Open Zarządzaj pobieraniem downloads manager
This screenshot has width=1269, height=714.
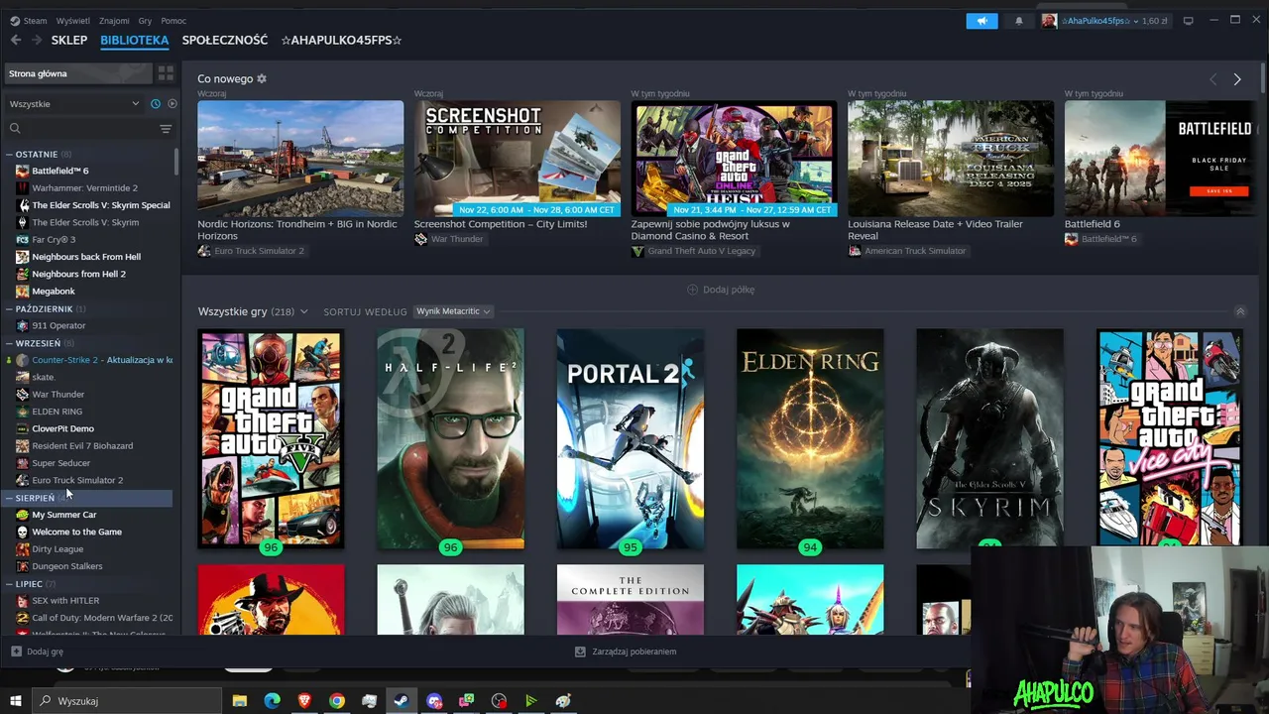(x=626, y=652)
